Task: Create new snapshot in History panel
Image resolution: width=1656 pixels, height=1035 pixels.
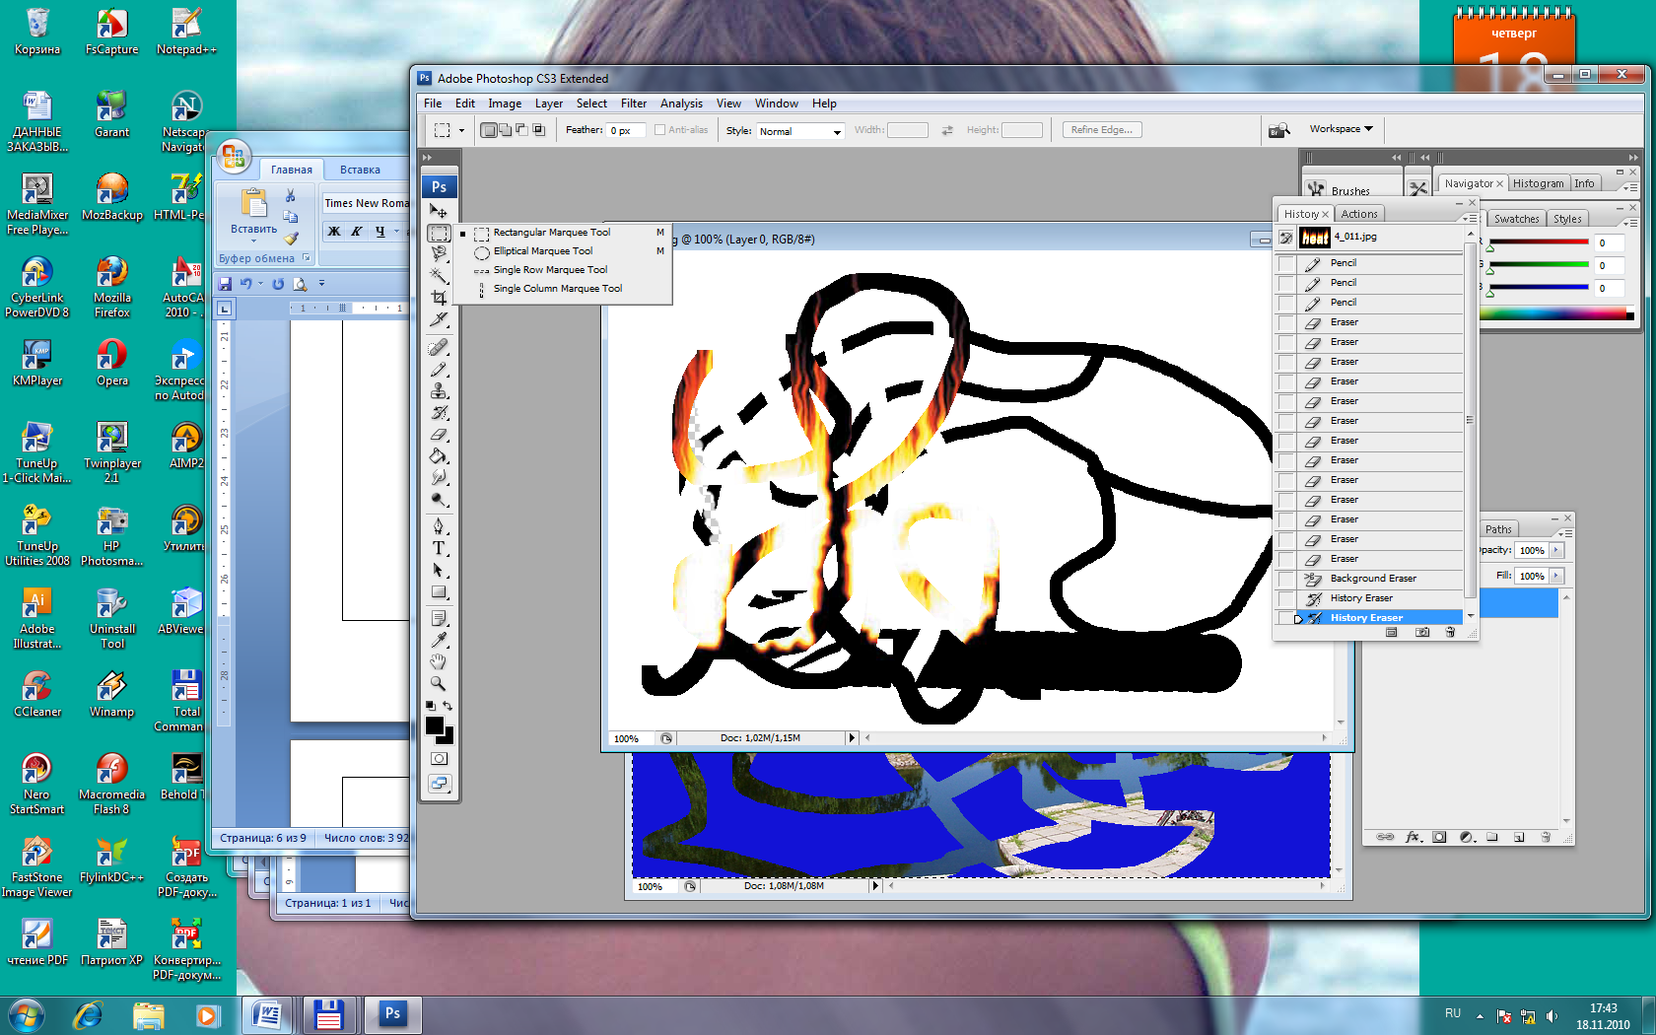Action: [x=1421, y=633]
